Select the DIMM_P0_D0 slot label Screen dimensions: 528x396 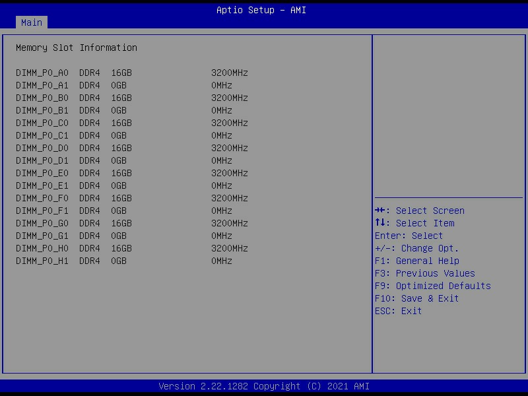42,148
